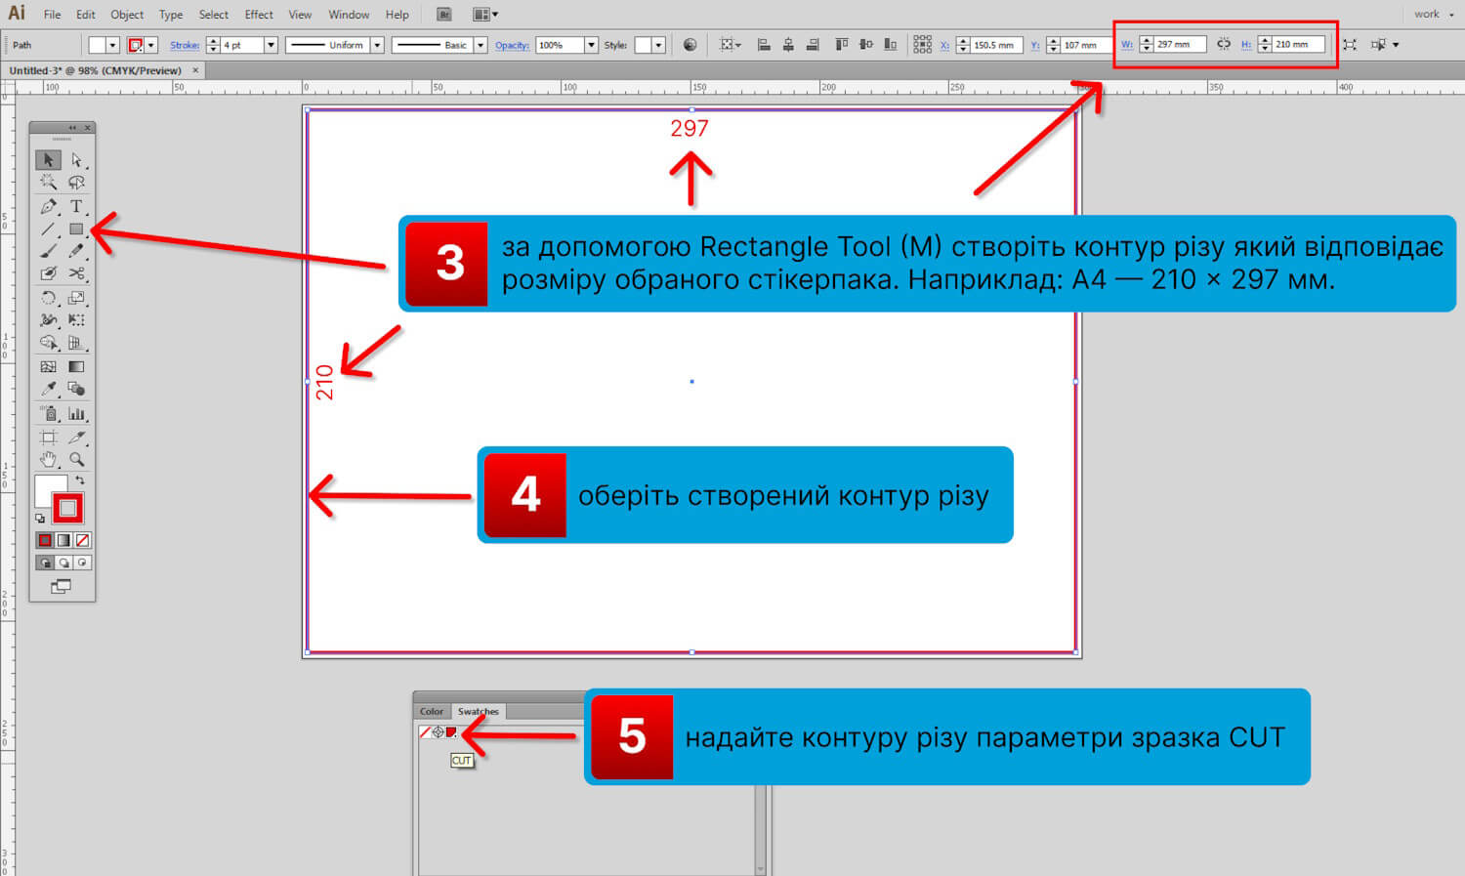
Task: Pick the Line Segment tool
Action: (48, 229)
